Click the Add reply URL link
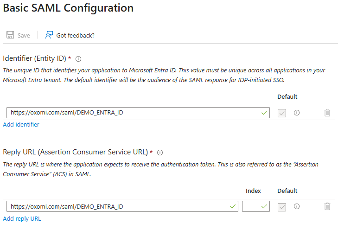 pos(22,218)
